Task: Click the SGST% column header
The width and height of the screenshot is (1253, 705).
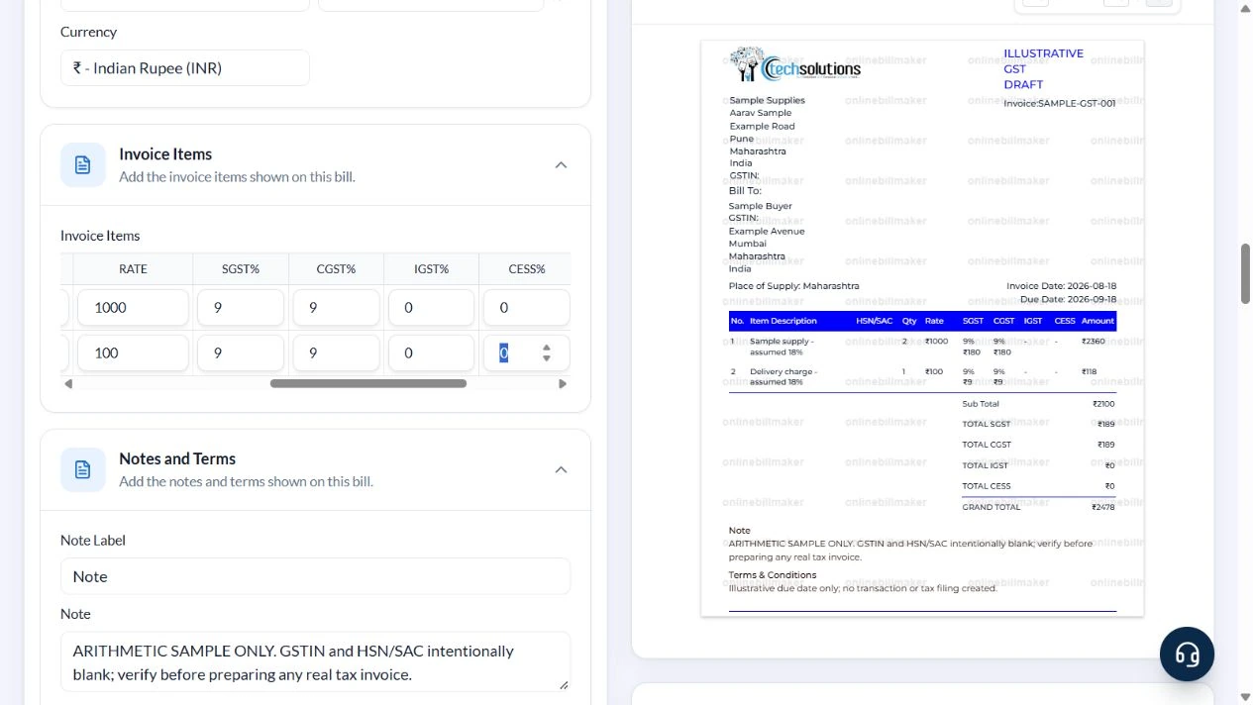Action: click(241, 268)
